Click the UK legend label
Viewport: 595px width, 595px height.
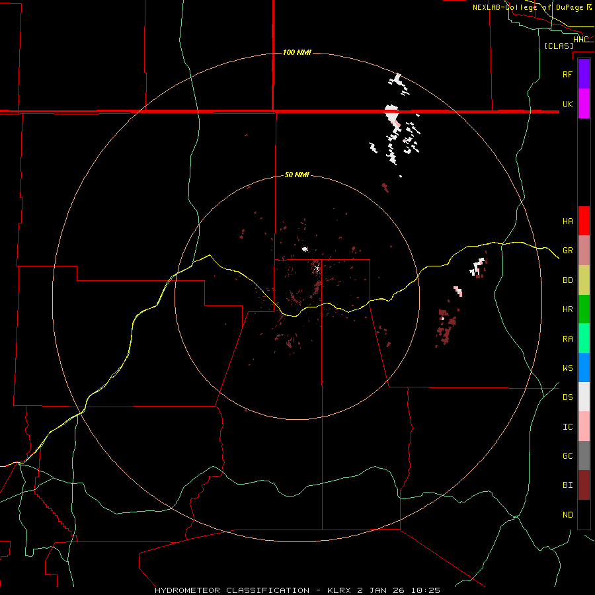tap(567, 104)
